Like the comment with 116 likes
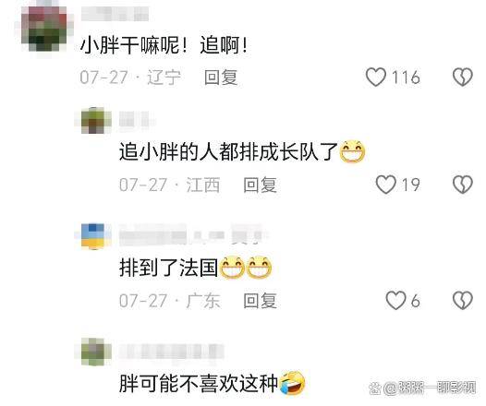This screenshot has width=486, height=406. pos(376,77)
